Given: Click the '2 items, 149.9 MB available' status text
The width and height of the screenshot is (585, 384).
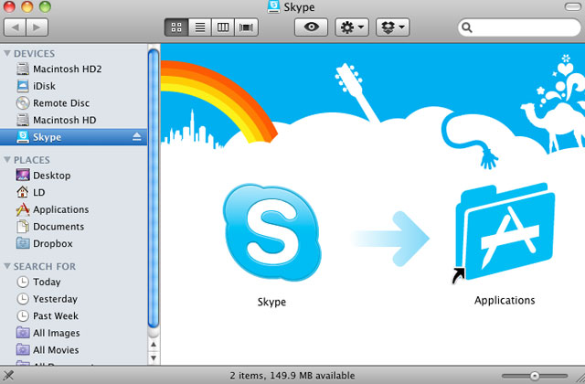Looking at the screenshot, I should [292, 376].
